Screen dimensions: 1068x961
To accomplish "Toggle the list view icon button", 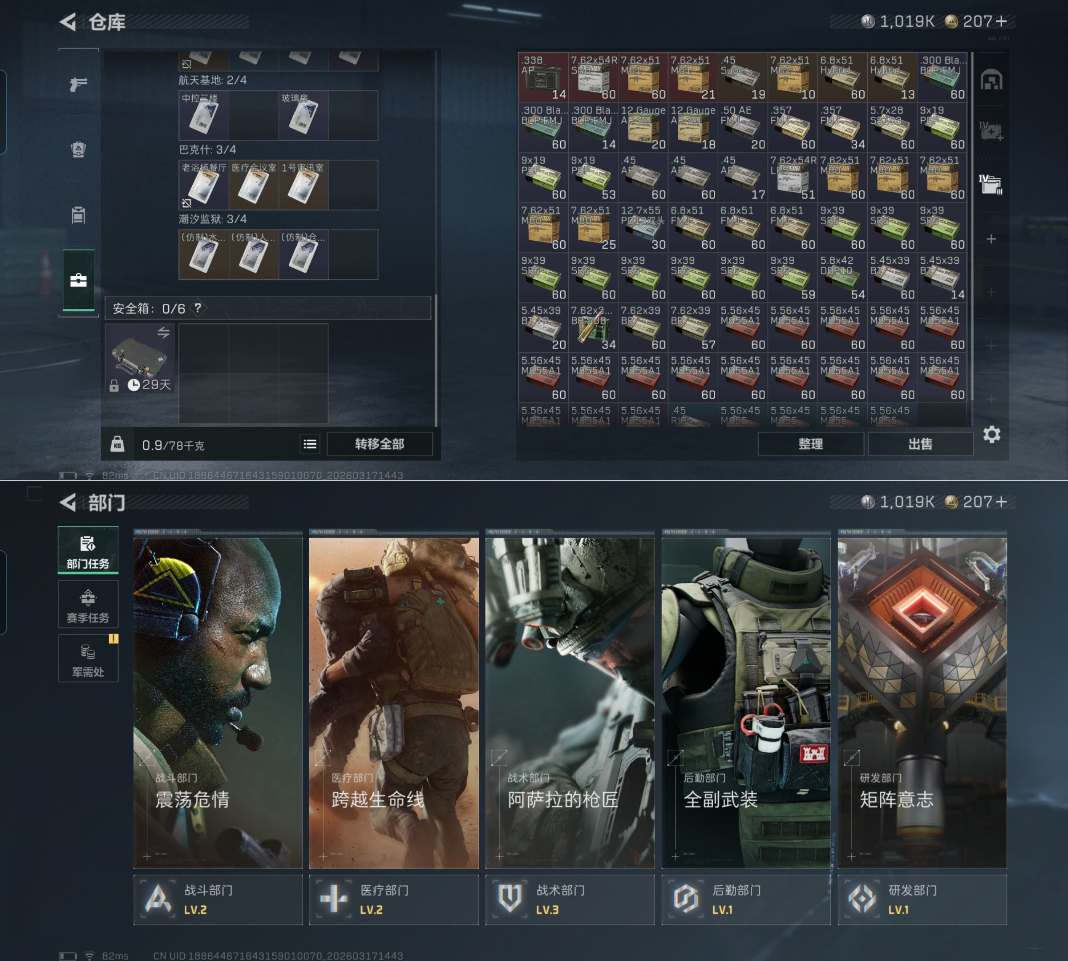I will (x=310, y=444).
